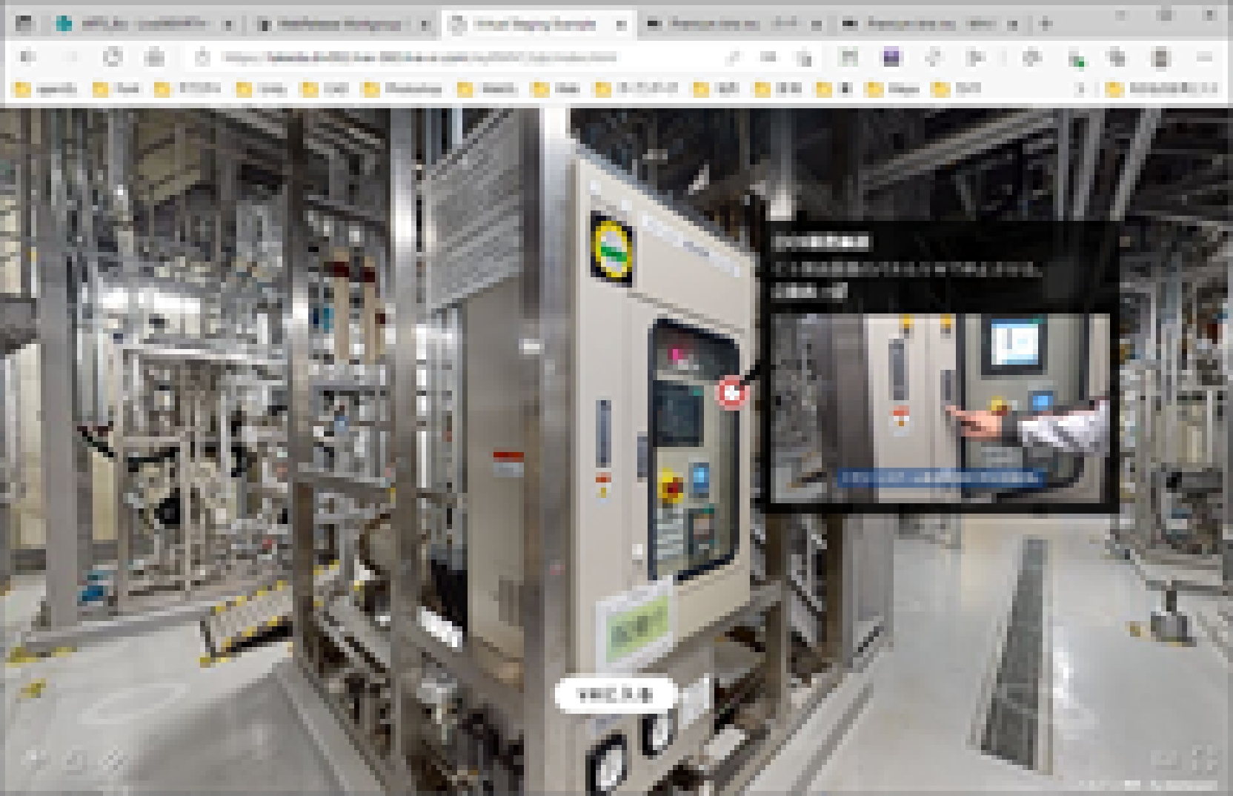
Task: Open the Unity bookmarks folder
Action: pos(261,89)
